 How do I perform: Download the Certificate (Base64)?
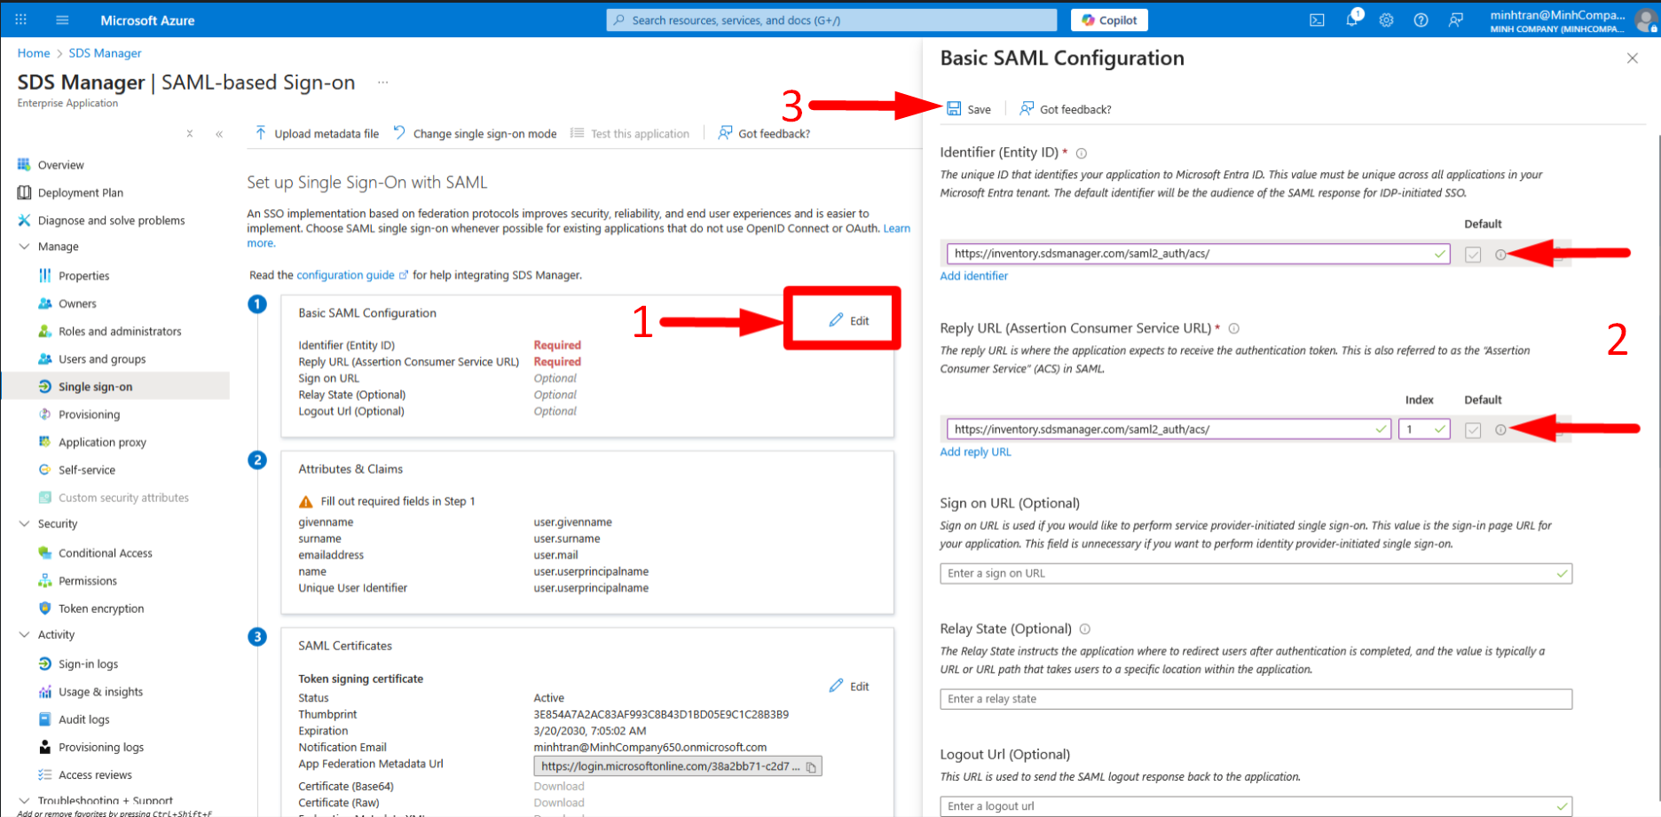(x=559, y=786)
